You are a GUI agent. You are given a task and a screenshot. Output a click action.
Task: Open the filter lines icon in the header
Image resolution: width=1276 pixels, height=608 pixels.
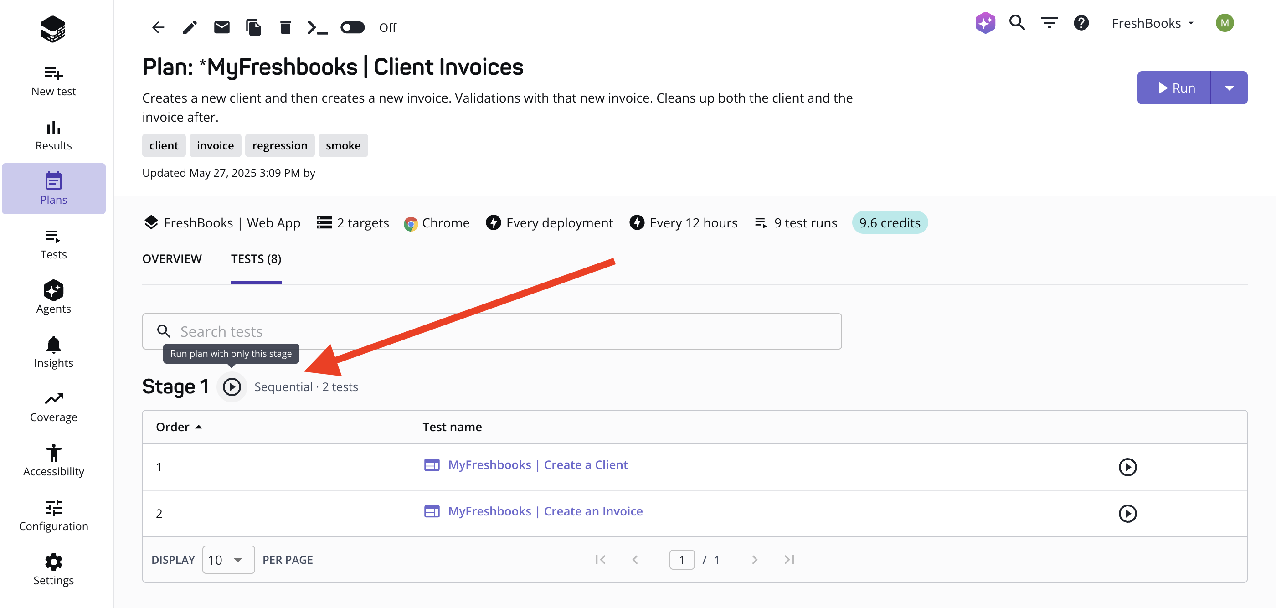(x=1049, y=23)
